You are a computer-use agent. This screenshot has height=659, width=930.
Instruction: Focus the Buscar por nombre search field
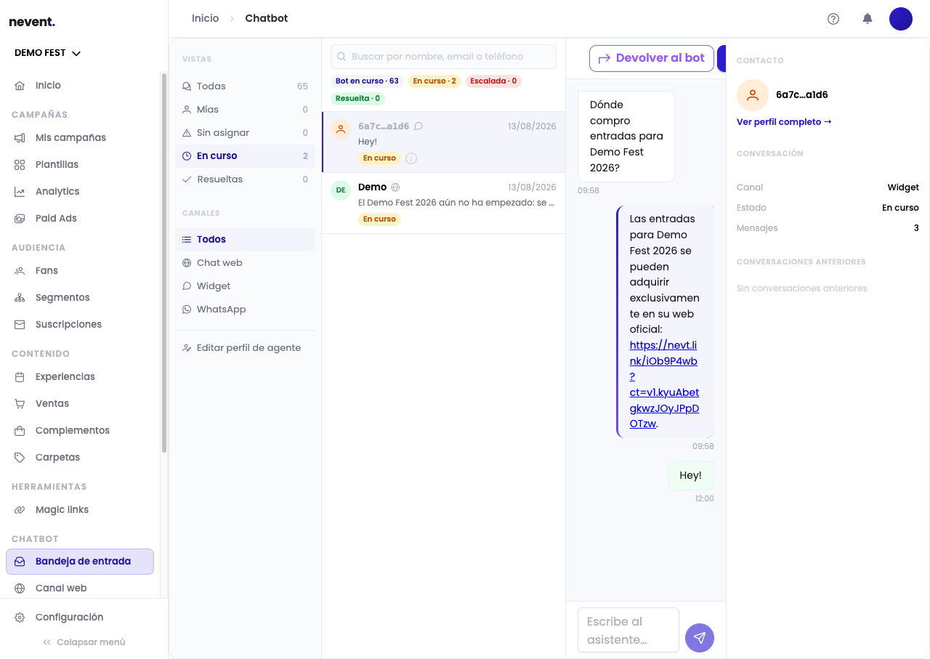443,57
